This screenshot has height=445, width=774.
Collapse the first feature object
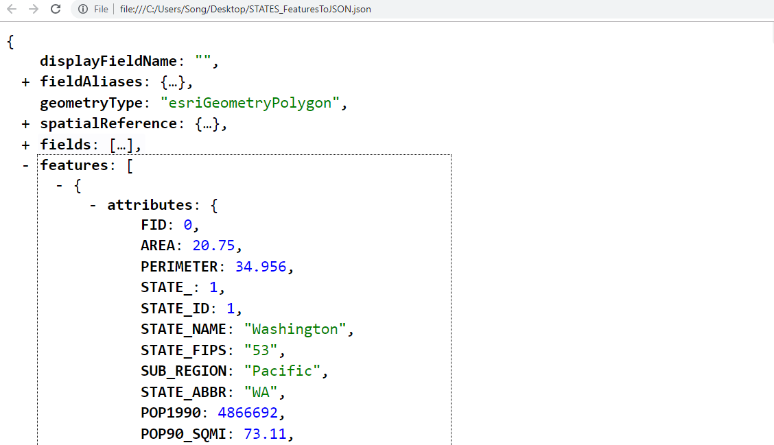59,185
